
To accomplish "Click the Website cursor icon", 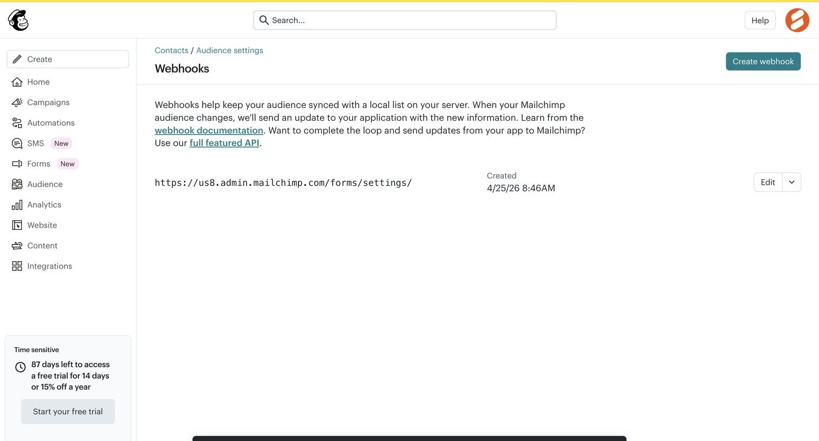I will [x=17, y=225].
